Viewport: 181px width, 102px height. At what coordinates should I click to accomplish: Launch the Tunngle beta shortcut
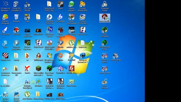pos(5,57)
